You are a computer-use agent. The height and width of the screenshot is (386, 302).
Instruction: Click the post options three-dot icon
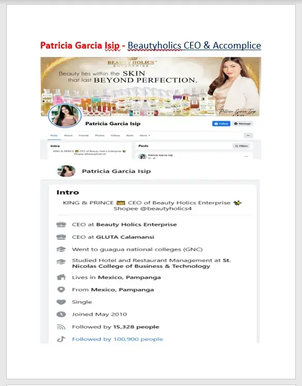(x=246, y=157)
